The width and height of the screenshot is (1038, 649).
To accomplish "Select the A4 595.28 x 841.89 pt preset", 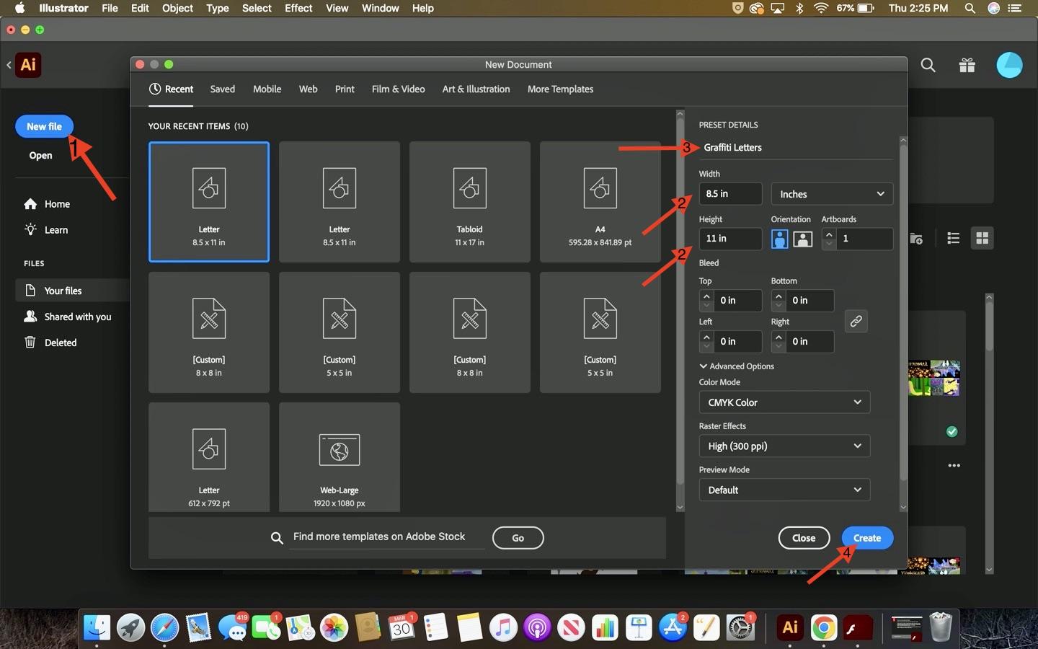I will pyautogui.click(x=600, y=202).
